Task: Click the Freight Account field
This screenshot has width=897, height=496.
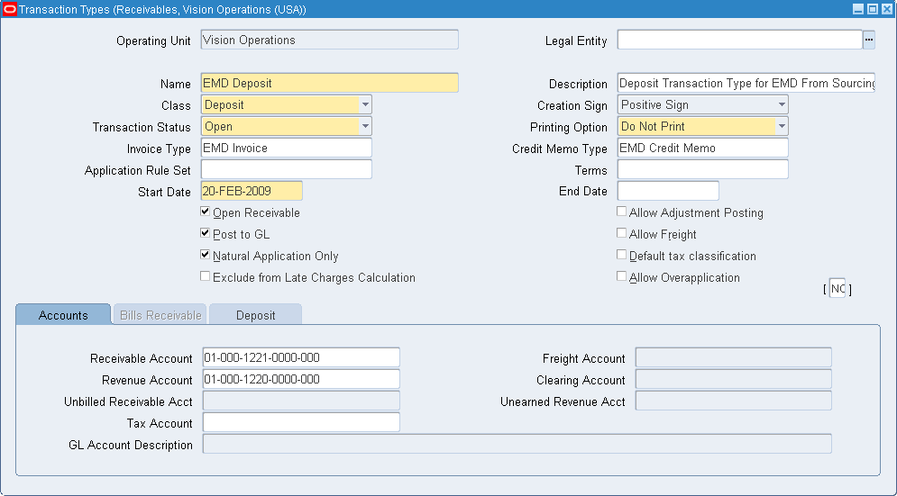Action: [x=734, y=357]
